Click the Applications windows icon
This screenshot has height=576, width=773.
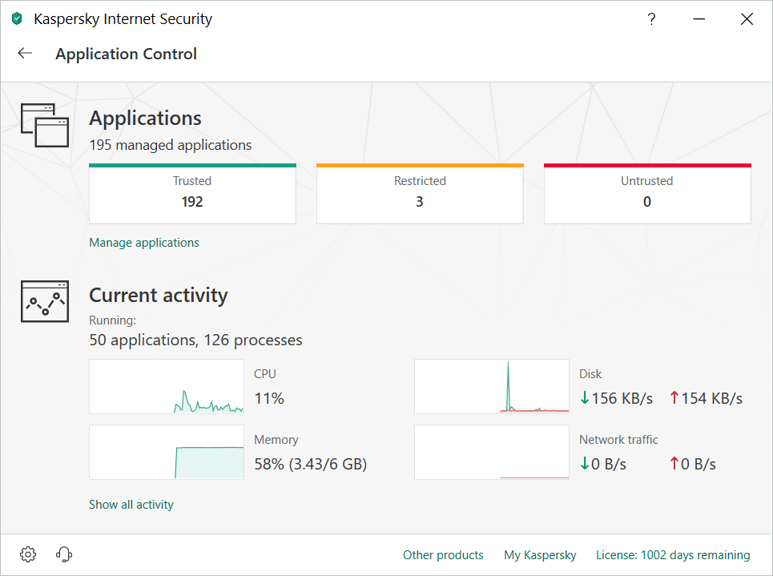[x=45, y=126]
